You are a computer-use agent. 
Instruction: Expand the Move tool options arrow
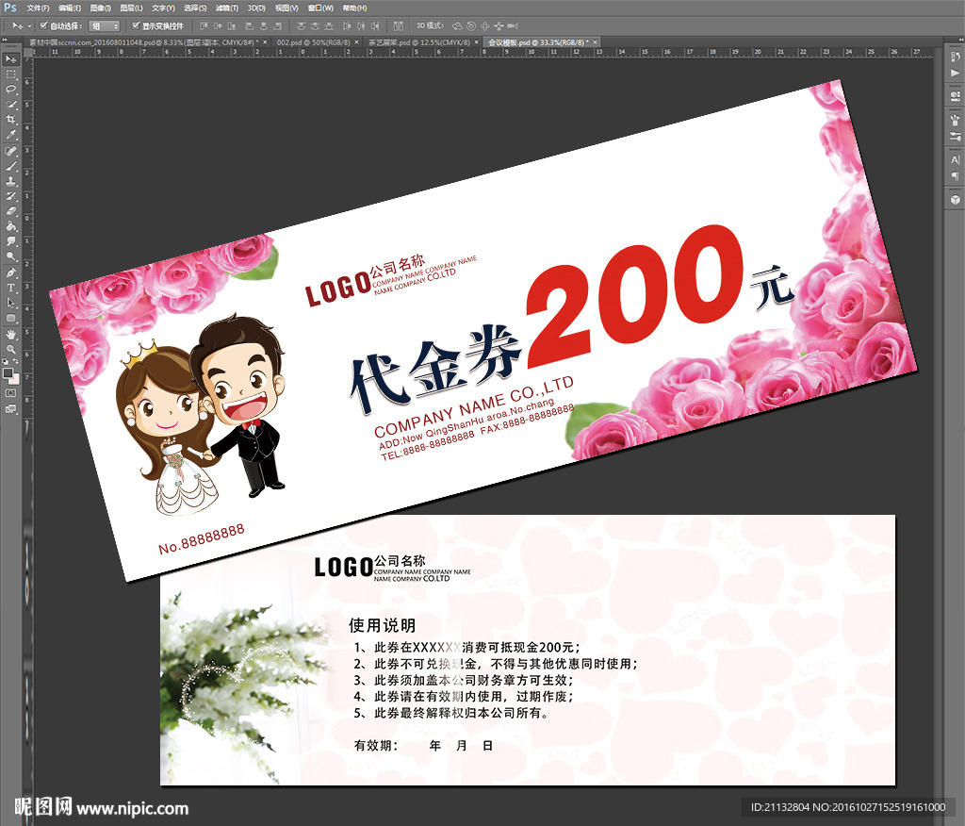click(x=28, y=25)
